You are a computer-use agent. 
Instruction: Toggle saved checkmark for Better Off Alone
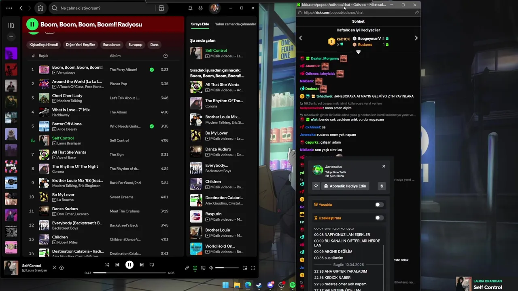[x=152, y=126]
